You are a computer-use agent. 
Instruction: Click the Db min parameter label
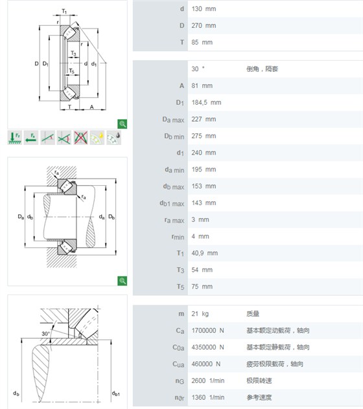[174, 137]
